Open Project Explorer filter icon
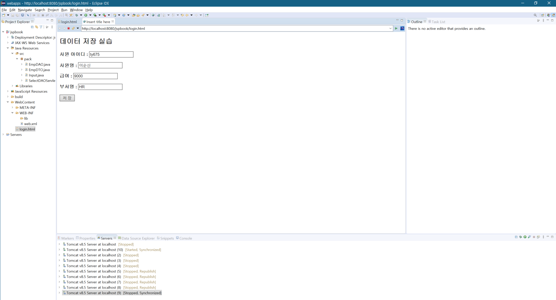This screenshot has height=300, width=556. 41,27
